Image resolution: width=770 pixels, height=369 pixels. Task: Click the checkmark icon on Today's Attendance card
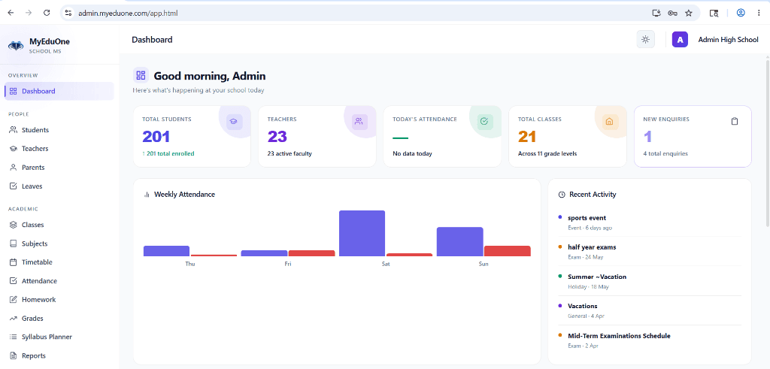pyautogui.click(x=484, y=121)
